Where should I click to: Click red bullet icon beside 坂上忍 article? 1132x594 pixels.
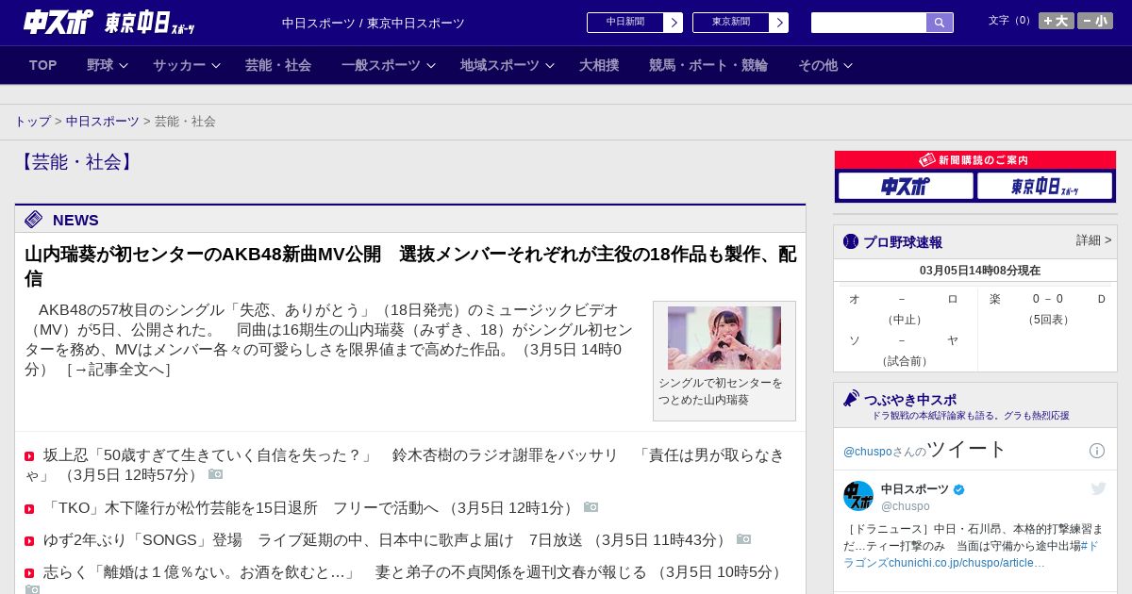click(29, 456)
